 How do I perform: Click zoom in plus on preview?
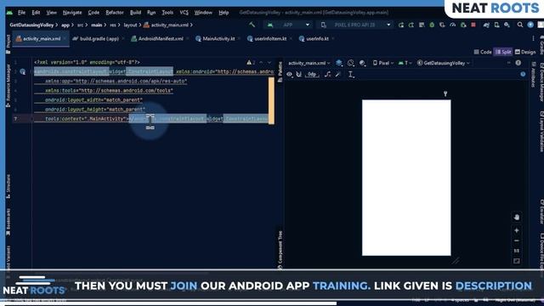point(516,230)
